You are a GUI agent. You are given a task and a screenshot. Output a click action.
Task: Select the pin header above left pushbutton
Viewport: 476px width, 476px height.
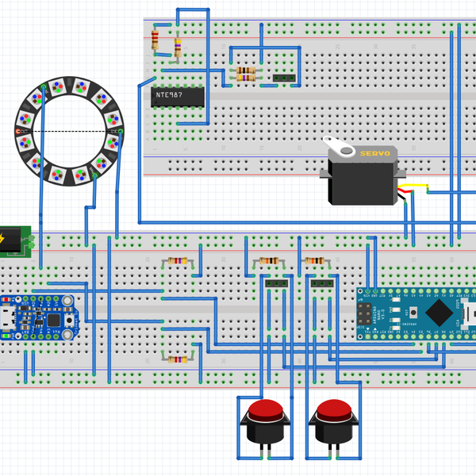[x=277, y=283]
